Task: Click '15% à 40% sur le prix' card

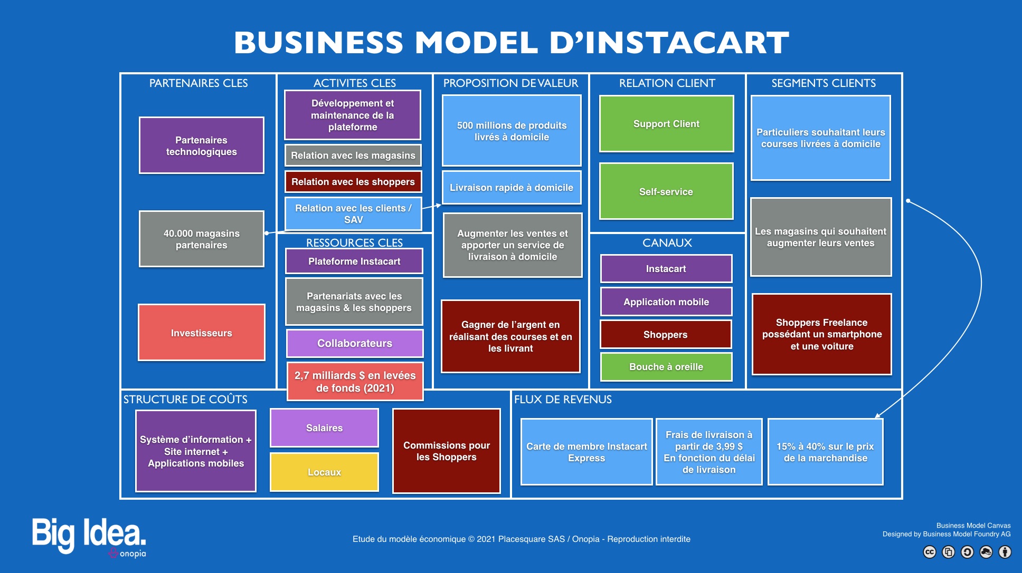Action: [826, 452]
